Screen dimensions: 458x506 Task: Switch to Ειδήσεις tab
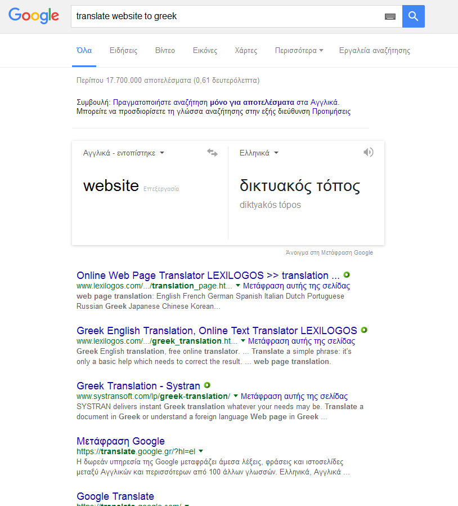point(123,51)
